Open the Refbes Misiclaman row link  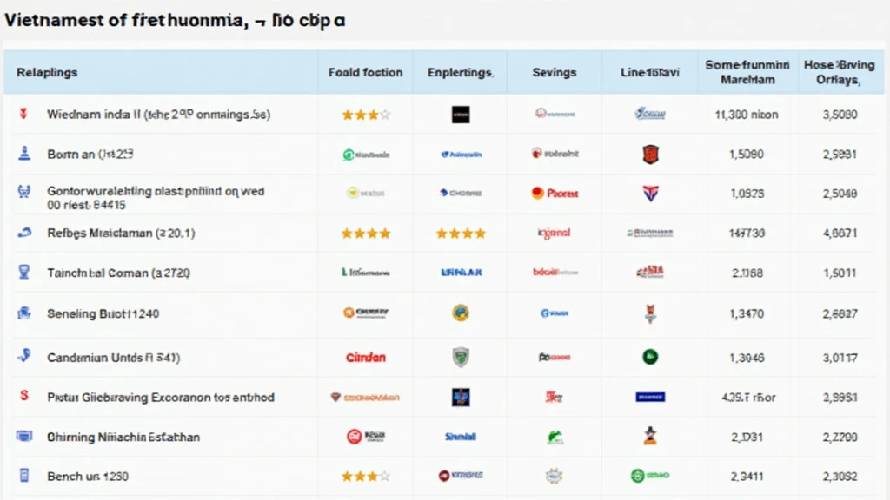pyautogui.click(x=121, y=233)
